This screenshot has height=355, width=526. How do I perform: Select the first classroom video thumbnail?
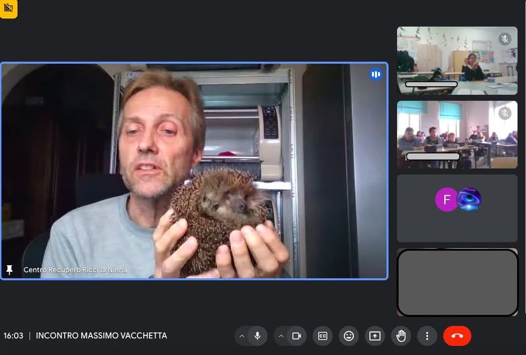click(457, 61)
